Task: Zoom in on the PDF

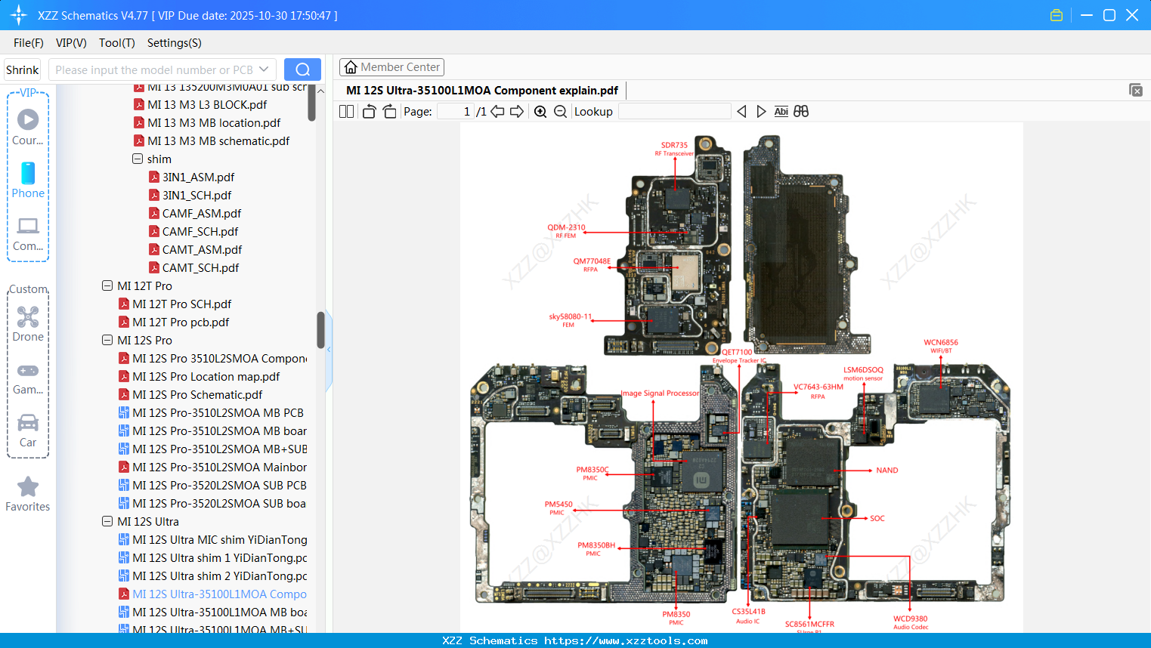Action: tap(540, 111)
